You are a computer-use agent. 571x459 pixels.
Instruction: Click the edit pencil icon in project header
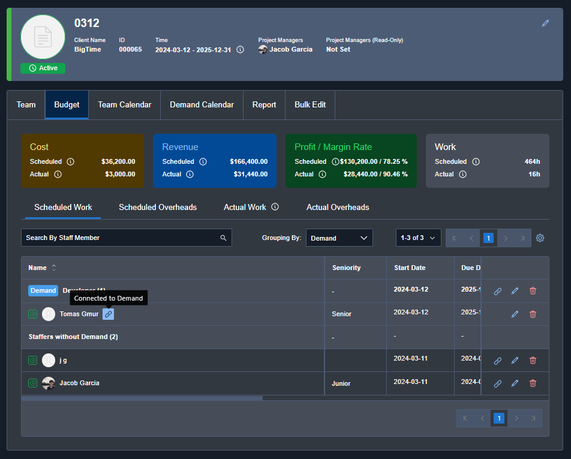pyautogui.click(x=545, y=23)
